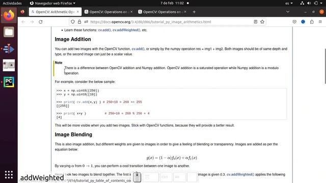
Task: Go back to the previous page
Action: [x=23, y=22]
